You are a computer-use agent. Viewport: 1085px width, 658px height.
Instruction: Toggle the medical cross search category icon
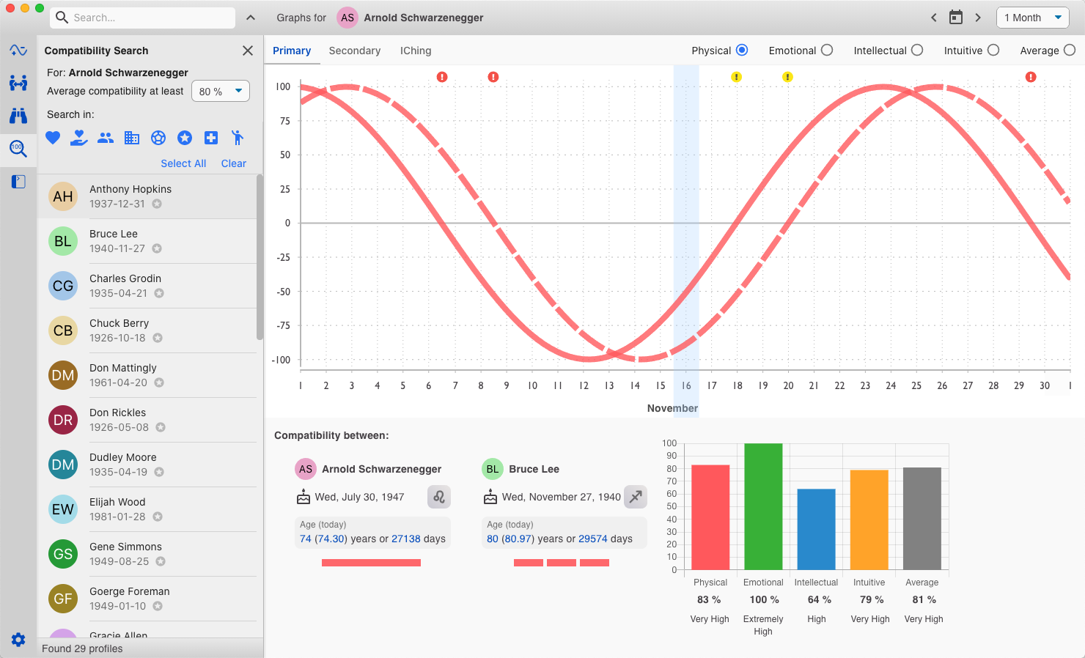pos(211,138)
